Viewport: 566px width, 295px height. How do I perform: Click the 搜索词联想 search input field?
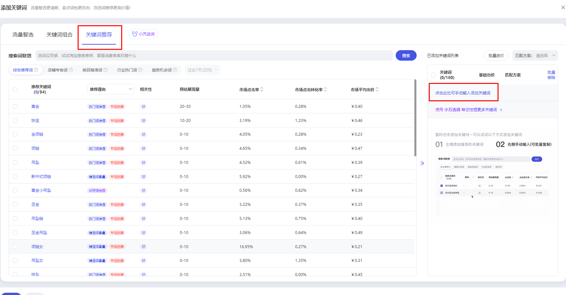[x=214, y=55]
